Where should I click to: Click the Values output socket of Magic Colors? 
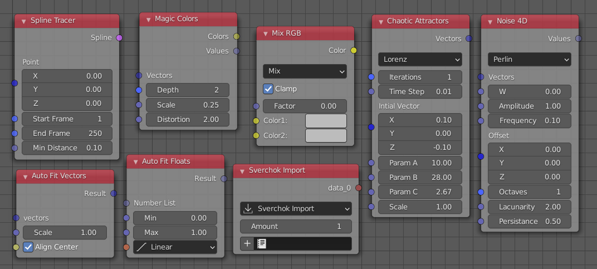tap(236, 51)
